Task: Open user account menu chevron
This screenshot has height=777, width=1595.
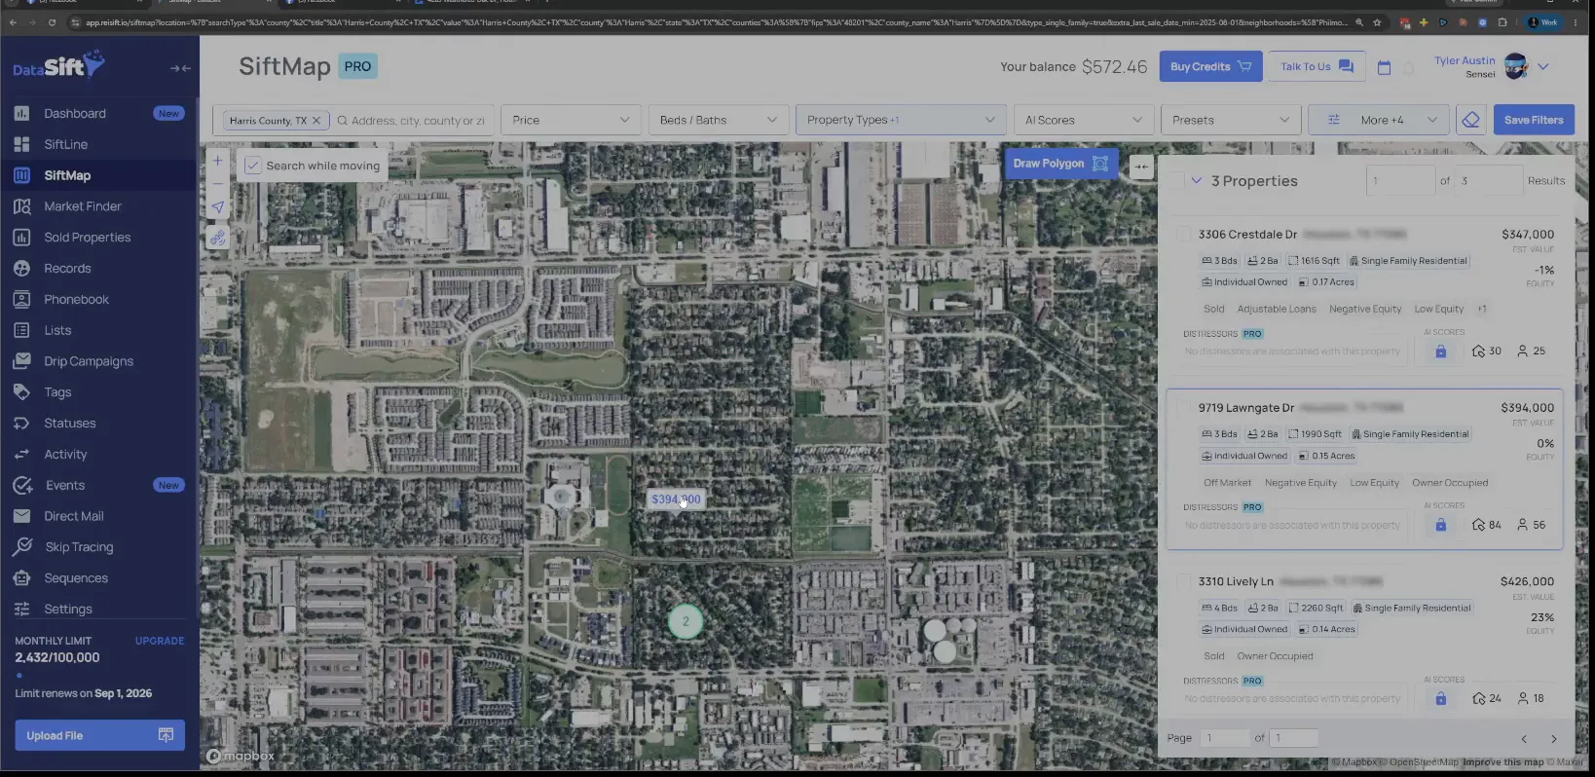Action: 1543,66
